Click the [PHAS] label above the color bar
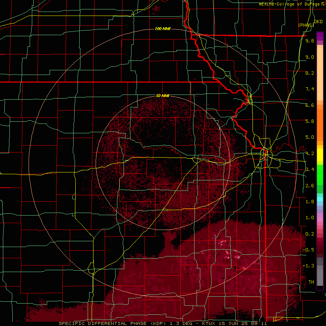This screenshot has height=326, width=326. click(306, 25)
